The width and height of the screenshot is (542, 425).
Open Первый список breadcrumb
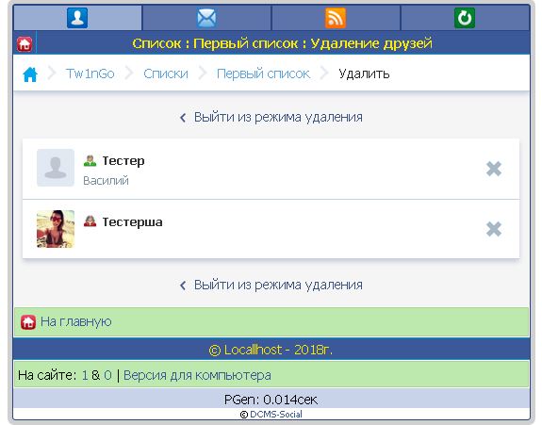point(263,74)
